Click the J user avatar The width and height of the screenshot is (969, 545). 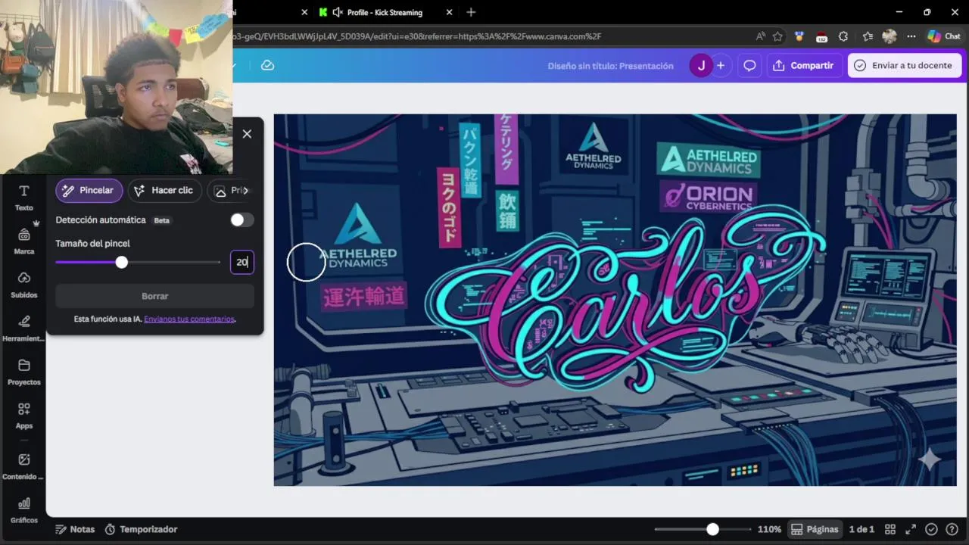[701, 66]
